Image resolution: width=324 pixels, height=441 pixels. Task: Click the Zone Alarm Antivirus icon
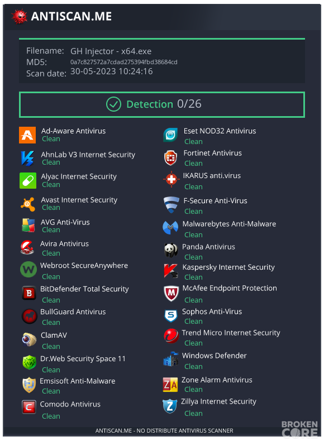170,385
